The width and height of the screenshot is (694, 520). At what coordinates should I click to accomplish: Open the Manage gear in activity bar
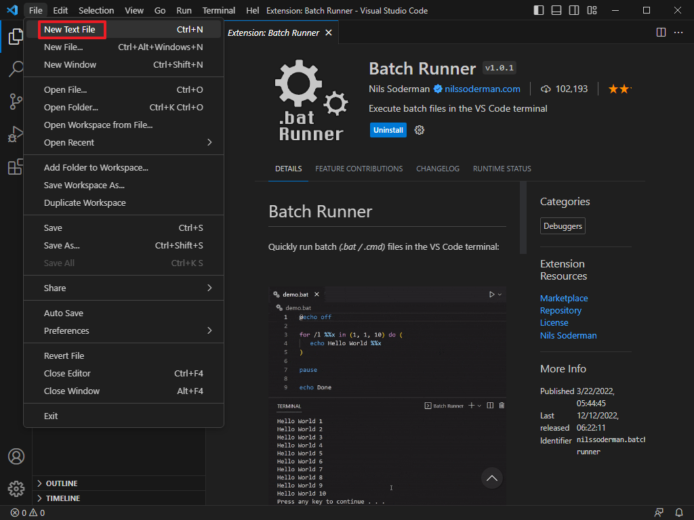pyautogui.click(x=16, y=489)
